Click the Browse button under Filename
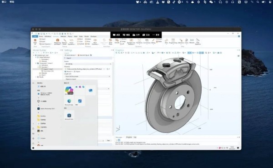The image size is (273, 168). coord(69,71)
